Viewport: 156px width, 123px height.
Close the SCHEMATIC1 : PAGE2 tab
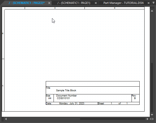click(x=49, y=3)
